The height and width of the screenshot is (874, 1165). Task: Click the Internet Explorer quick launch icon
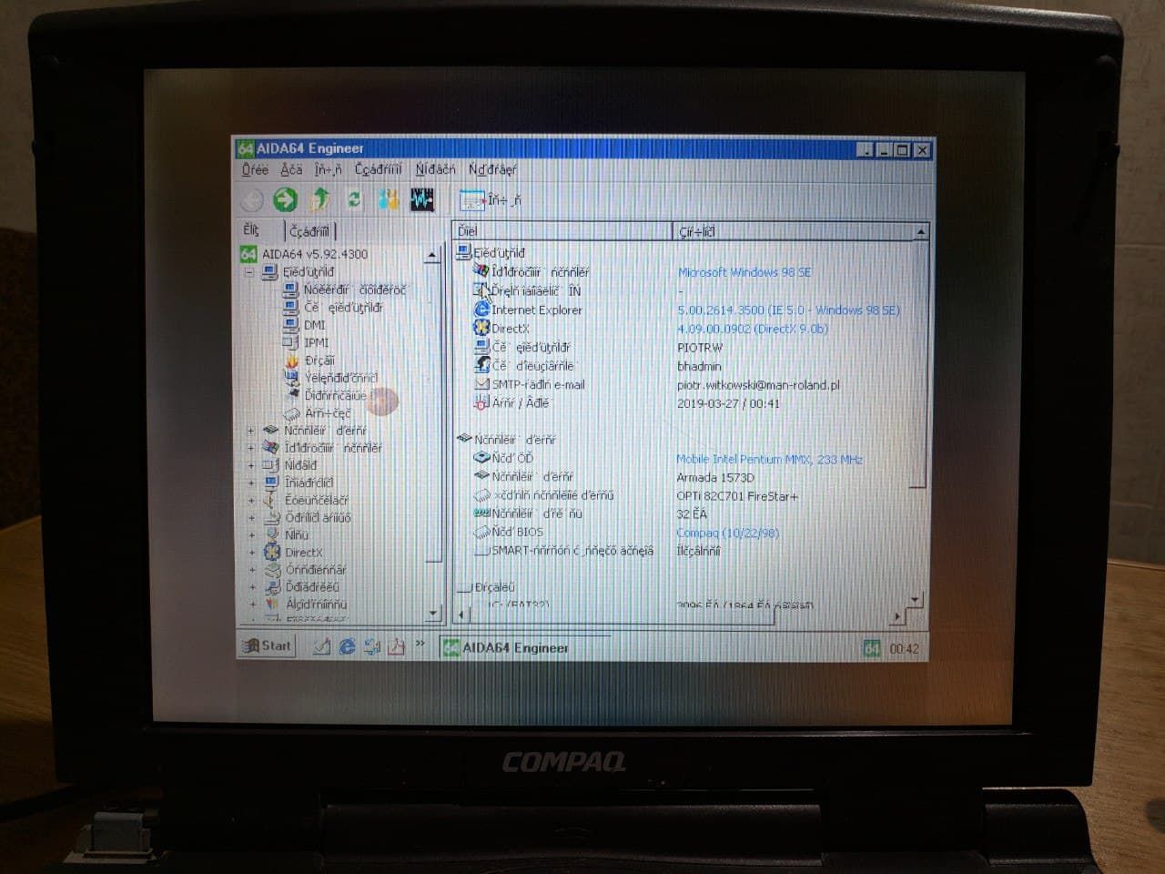(x=347, y=646)
